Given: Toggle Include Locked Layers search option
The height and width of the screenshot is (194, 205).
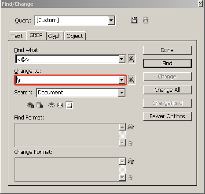Looking at the screenshot, I should 30,105.
